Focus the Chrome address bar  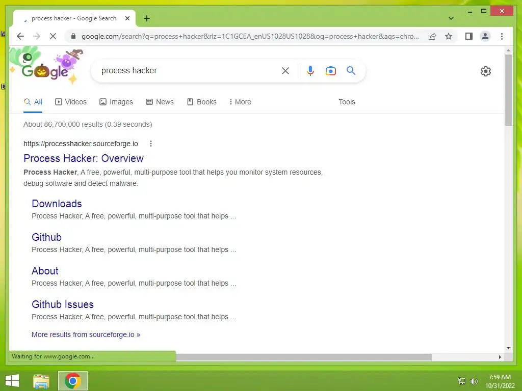[x=250, y=36]
